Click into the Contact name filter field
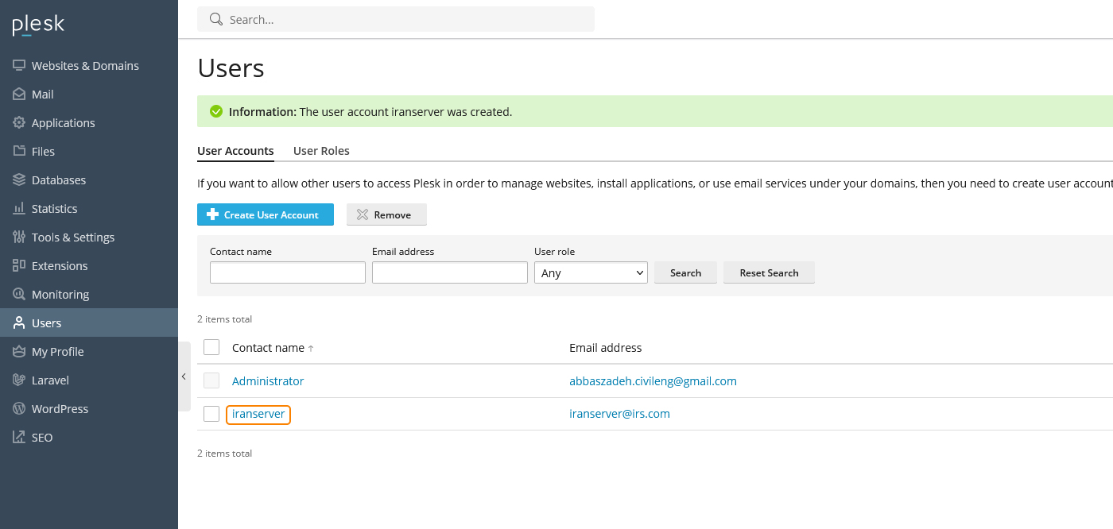This screenshot has height=529, width=1113. 287,272
